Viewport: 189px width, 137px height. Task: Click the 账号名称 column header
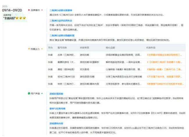(x=62, y=48)
